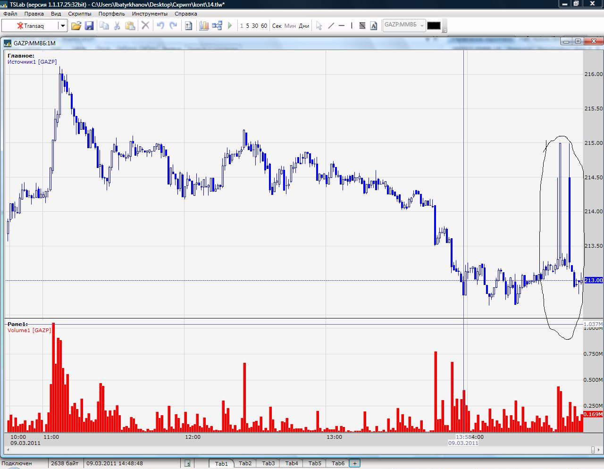This screenshot has height=469, width=604.
Task: Open file with the folder icon
Action: [x=76, y=25]
